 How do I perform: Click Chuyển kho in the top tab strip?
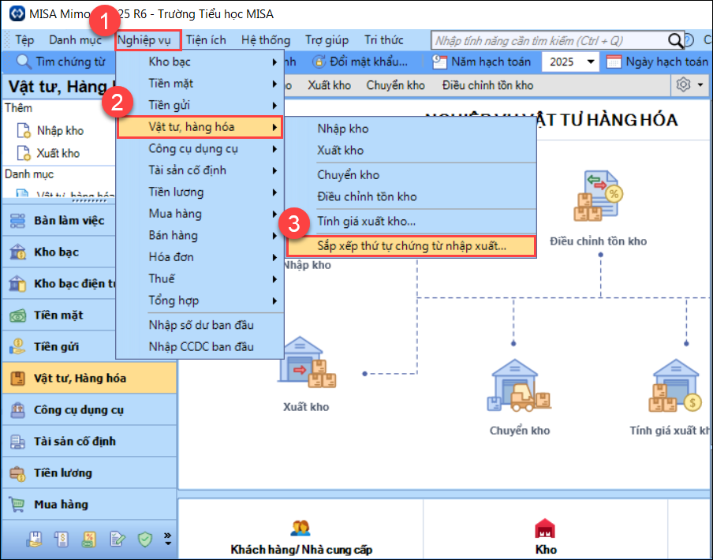[396, 85]
